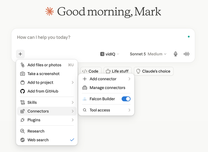The height and width of the screenshot is (152, 208).
Task: Select Add from GitHub
Action: coord(47,91)
